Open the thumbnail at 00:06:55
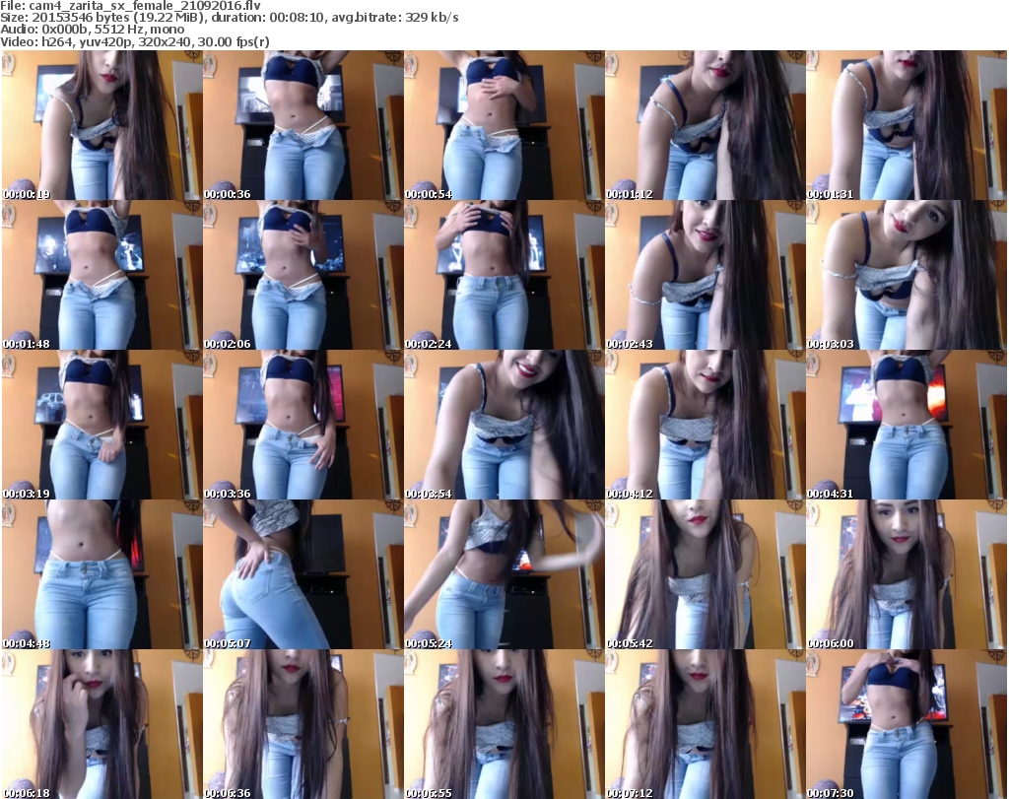1009x799 pixels. tap(504, 724)
